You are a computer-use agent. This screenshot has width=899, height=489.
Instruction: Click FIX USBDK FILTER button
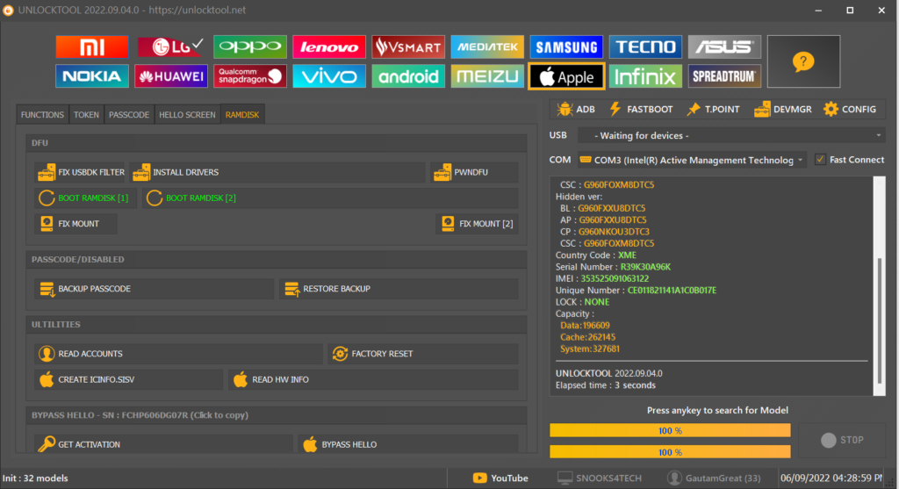[80, 172]
